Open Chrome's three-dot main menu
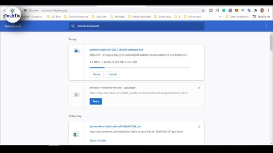This screenshot has height=153, width=273. pyautogui.click(x=268, y=10)
